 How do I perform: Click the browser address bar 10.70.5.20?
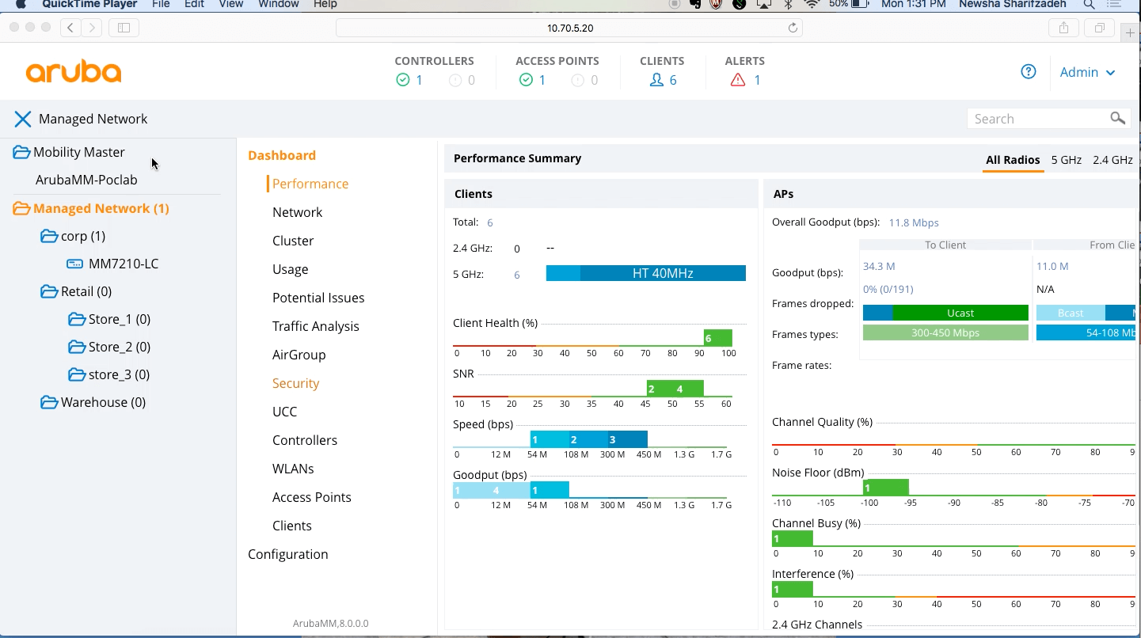point(569,28)
